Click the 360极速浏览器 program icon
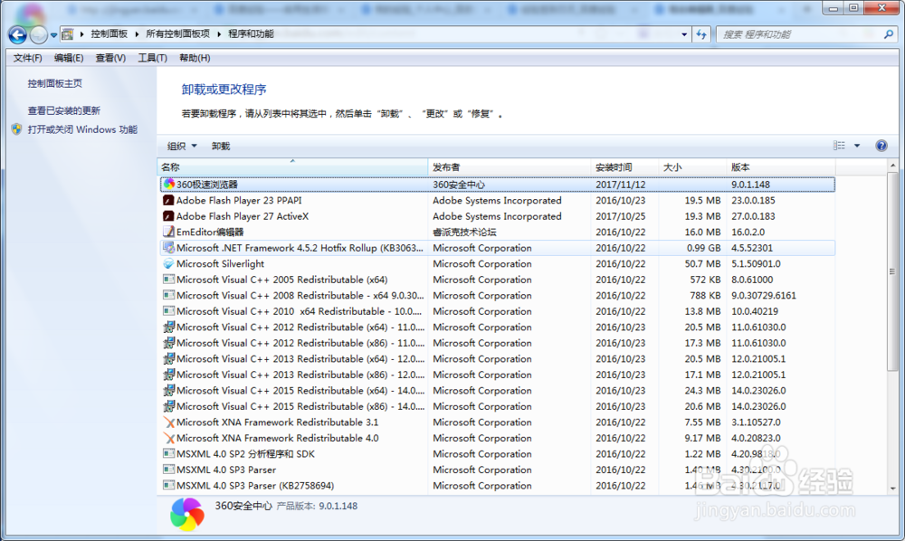The height and width of the screenshot is (541, 905). (x=168, y=185)
